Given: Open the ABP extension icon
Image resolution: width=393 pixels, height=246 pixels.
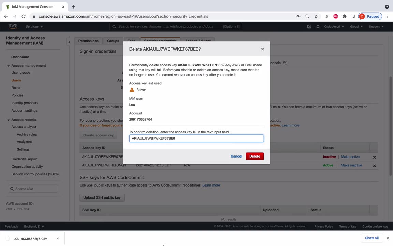Looking at the screenshot, I should pos(336,16).
